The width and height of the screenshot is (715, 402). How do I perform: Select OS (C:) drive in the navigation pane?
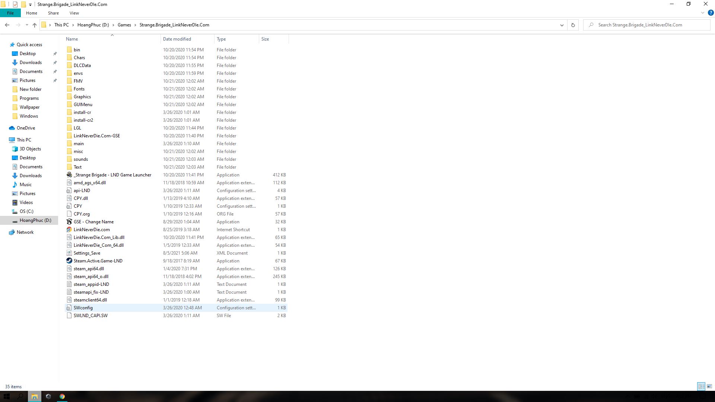pos(26,211)
